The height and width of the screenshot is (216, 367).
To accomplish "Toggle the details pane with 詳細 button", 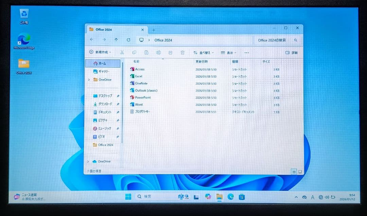I will [291, 52].
